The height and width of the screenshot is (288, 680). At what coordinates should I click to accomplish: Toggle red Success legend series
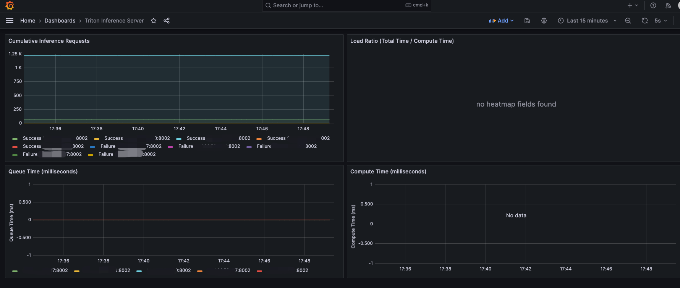click(x=48, y=146)
